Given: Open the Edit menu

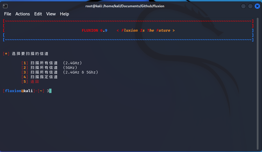Looking at the screenshot, I should 38,14.
